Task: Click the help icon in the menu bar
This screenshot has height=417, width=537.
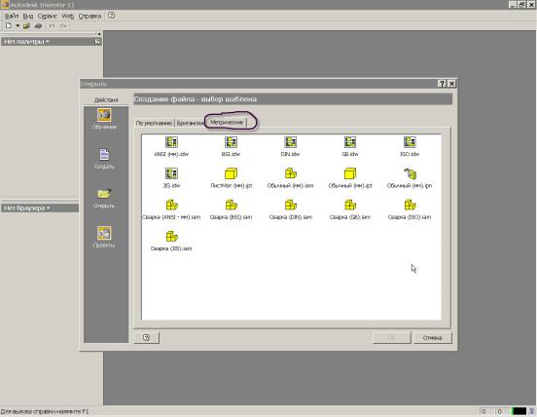Action: [x=111, y=16]
